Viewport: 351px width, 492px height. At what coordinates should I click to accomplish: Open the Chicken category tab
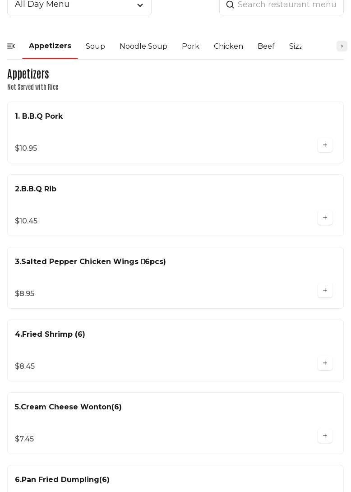pyautogui.click(x=228, y=46)
